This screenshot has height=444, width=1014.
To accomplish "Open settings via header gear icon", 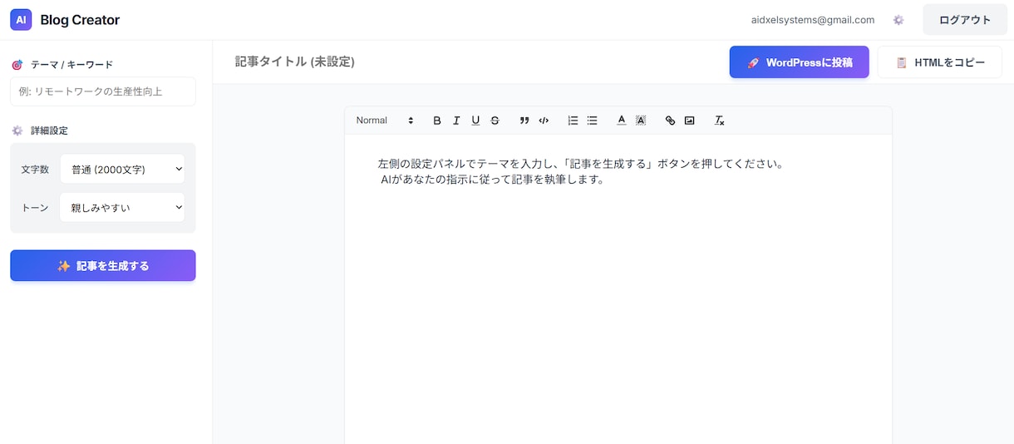I will 898,20.
